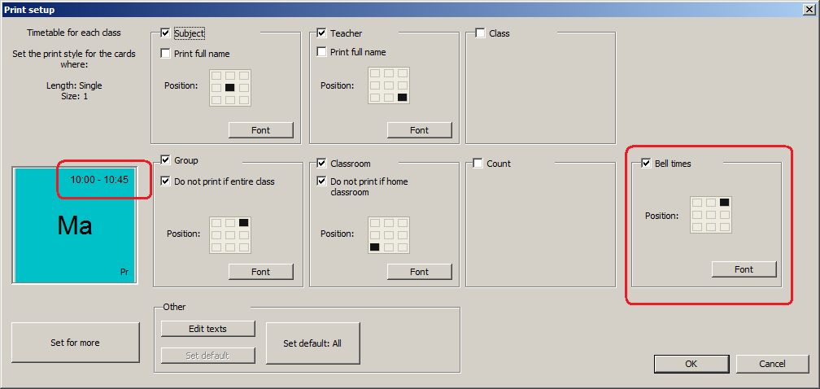Enable Print full name under Subject
Screen dimensions: 820x389
click(166, 54)
